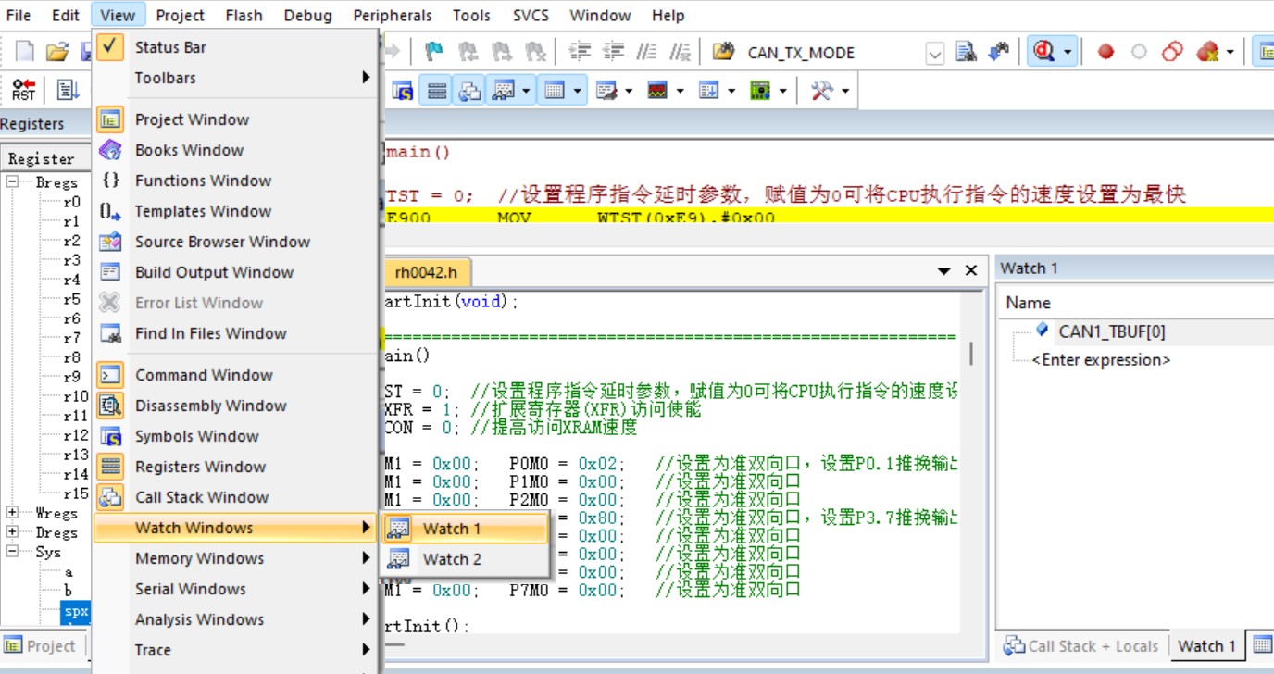Click the Enter expression watch field

pos(1101,360)
